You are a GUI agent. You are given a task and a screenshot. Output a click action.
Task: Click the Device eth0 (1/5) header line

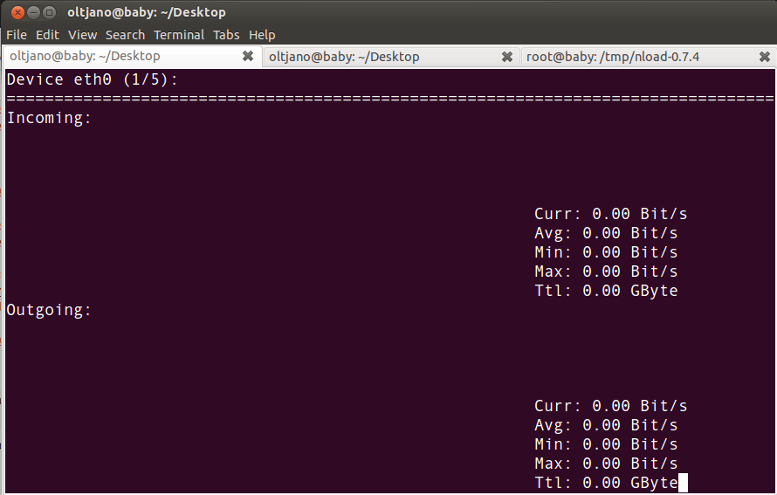pos(92,79)
